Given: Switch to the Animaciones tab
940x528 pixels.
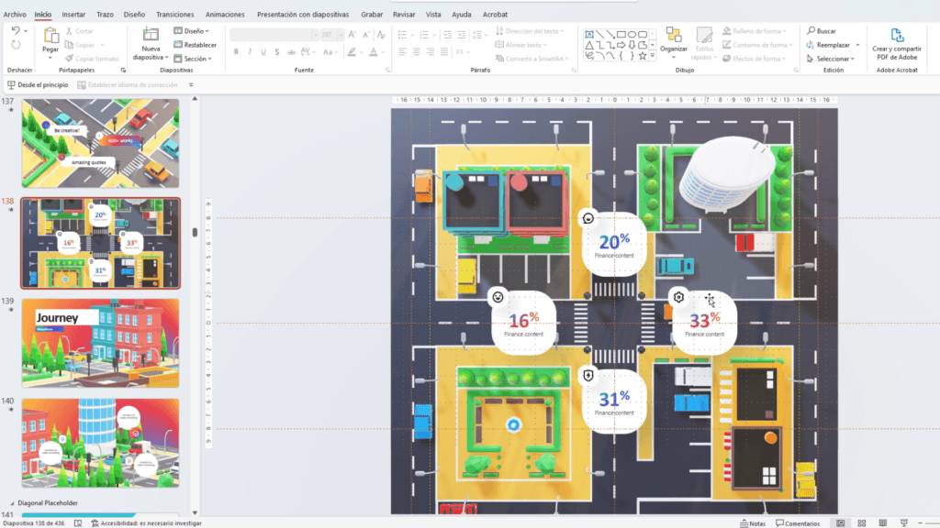Looking at the screenshot, I should point(225,15).
